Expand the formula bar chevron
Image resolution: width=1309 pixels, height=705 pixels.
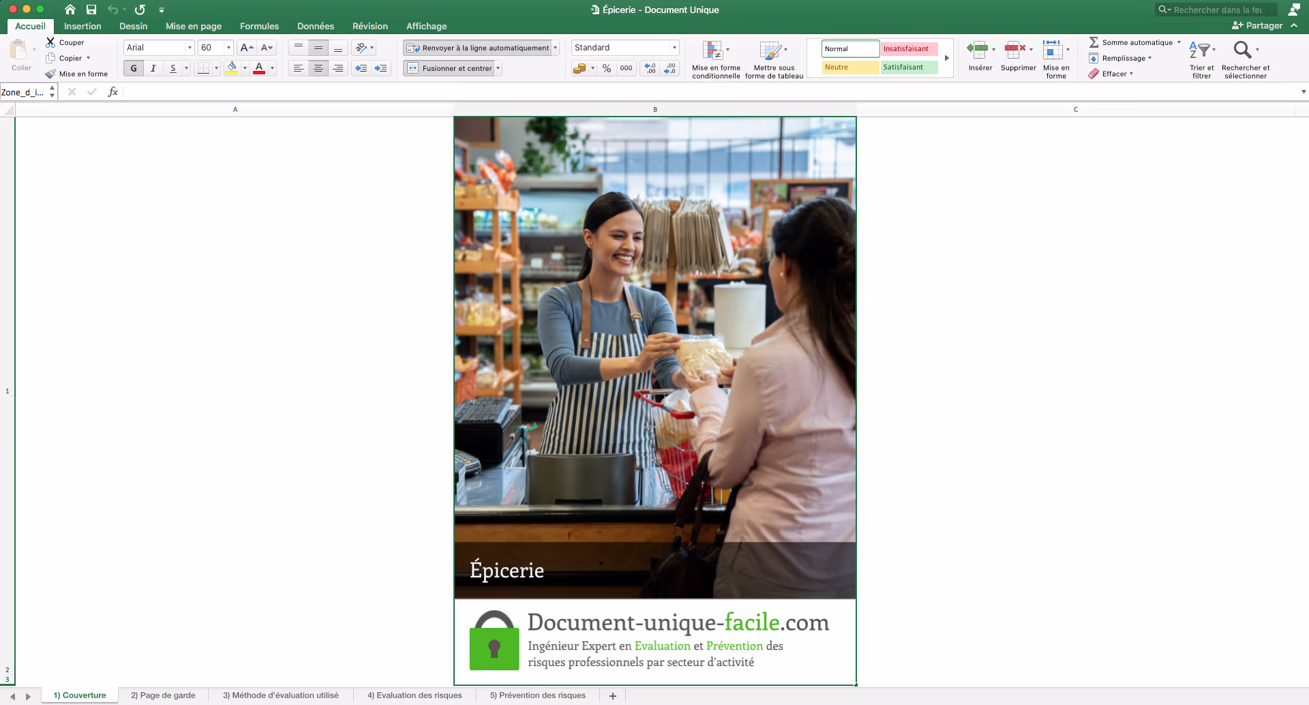[x=1304, y=92]
